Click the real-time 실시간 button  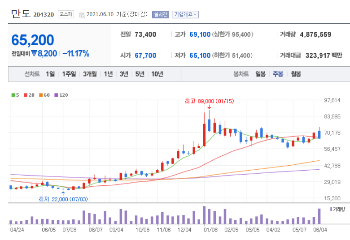161,14
